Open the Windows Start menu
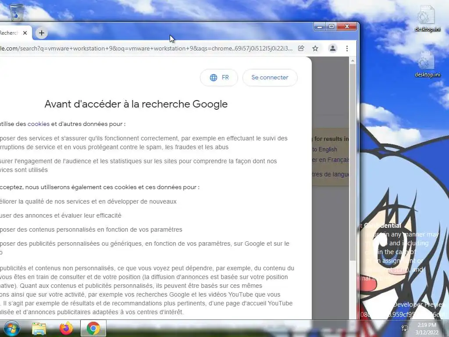This screenshot has width=449, height=337. click(11, 328)
